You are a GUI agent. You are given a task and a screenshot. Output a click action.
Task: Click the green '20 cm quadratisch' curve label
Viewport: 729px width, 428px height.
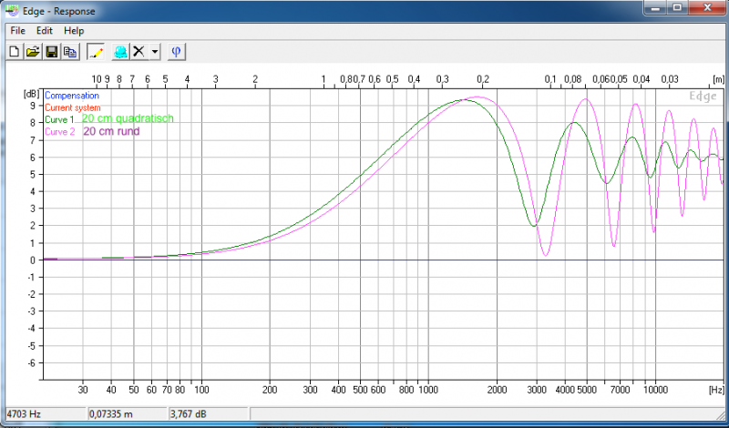pyautogui.click(x=127, y=119)
